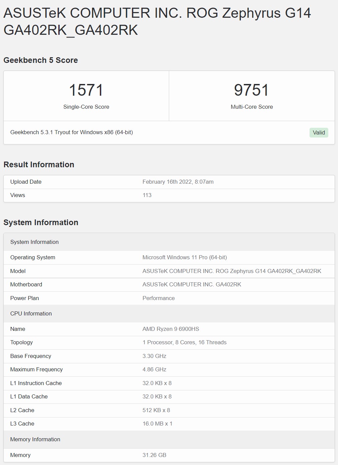The height and width of the screenshot is (465, 338).
Task: Click the Base Frequency label
Action: pyautogui.click(x=31, y=356)
